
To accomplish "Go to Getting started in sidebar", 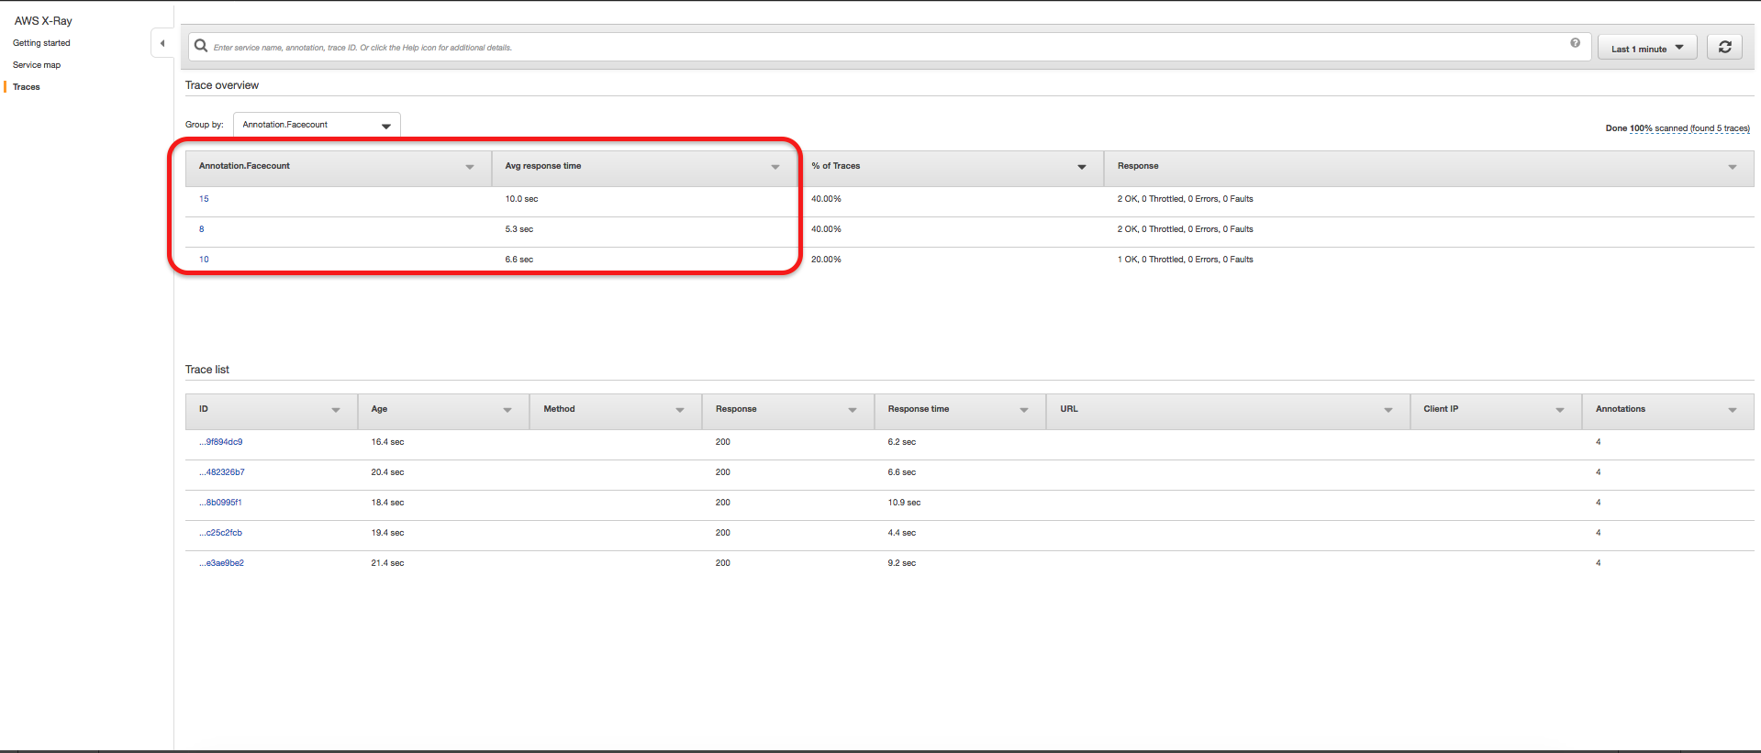I will (x=41, y=43).
